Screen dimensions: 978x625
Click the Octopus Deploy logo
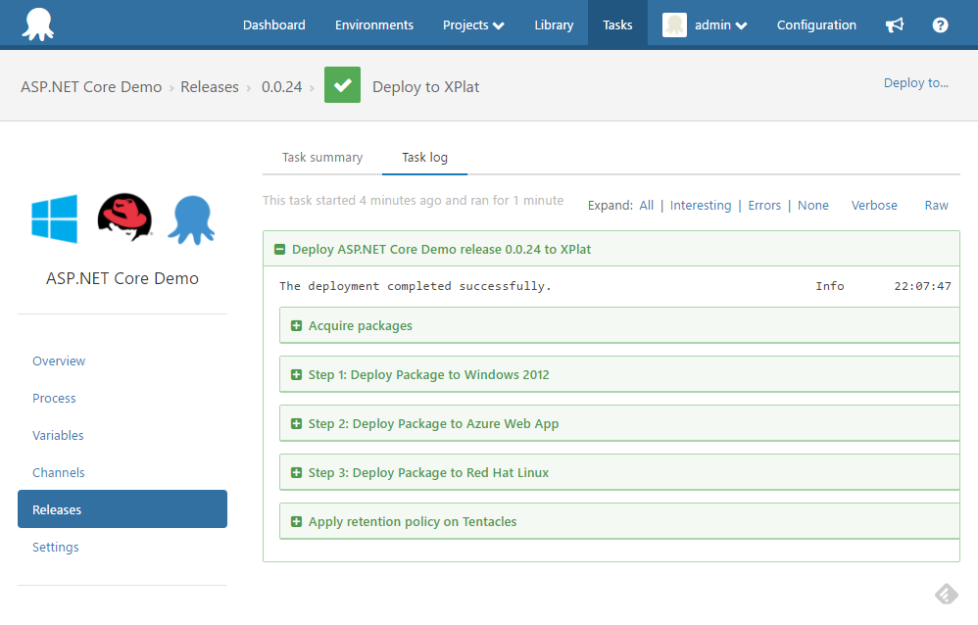38,20
